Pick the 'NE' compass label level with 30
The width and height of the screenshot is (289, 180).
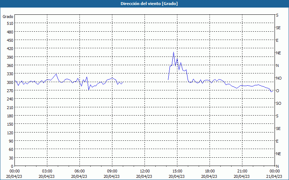tap(278, 154)
